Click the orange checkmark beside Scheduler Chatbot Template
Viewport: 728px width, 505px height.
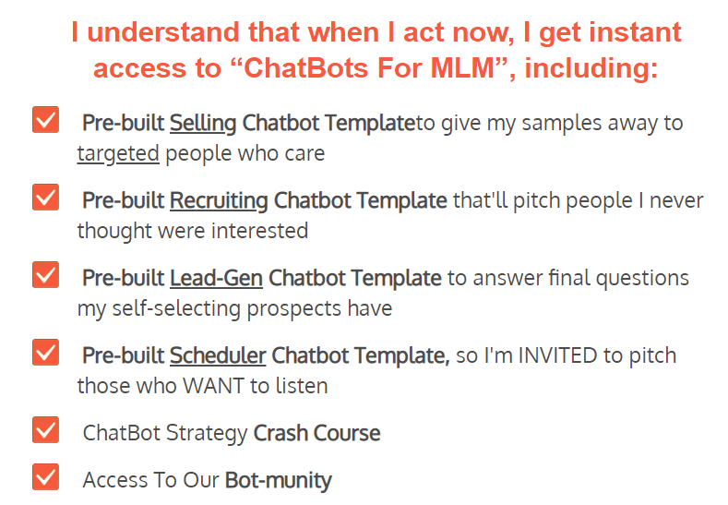tap(45, 353)
